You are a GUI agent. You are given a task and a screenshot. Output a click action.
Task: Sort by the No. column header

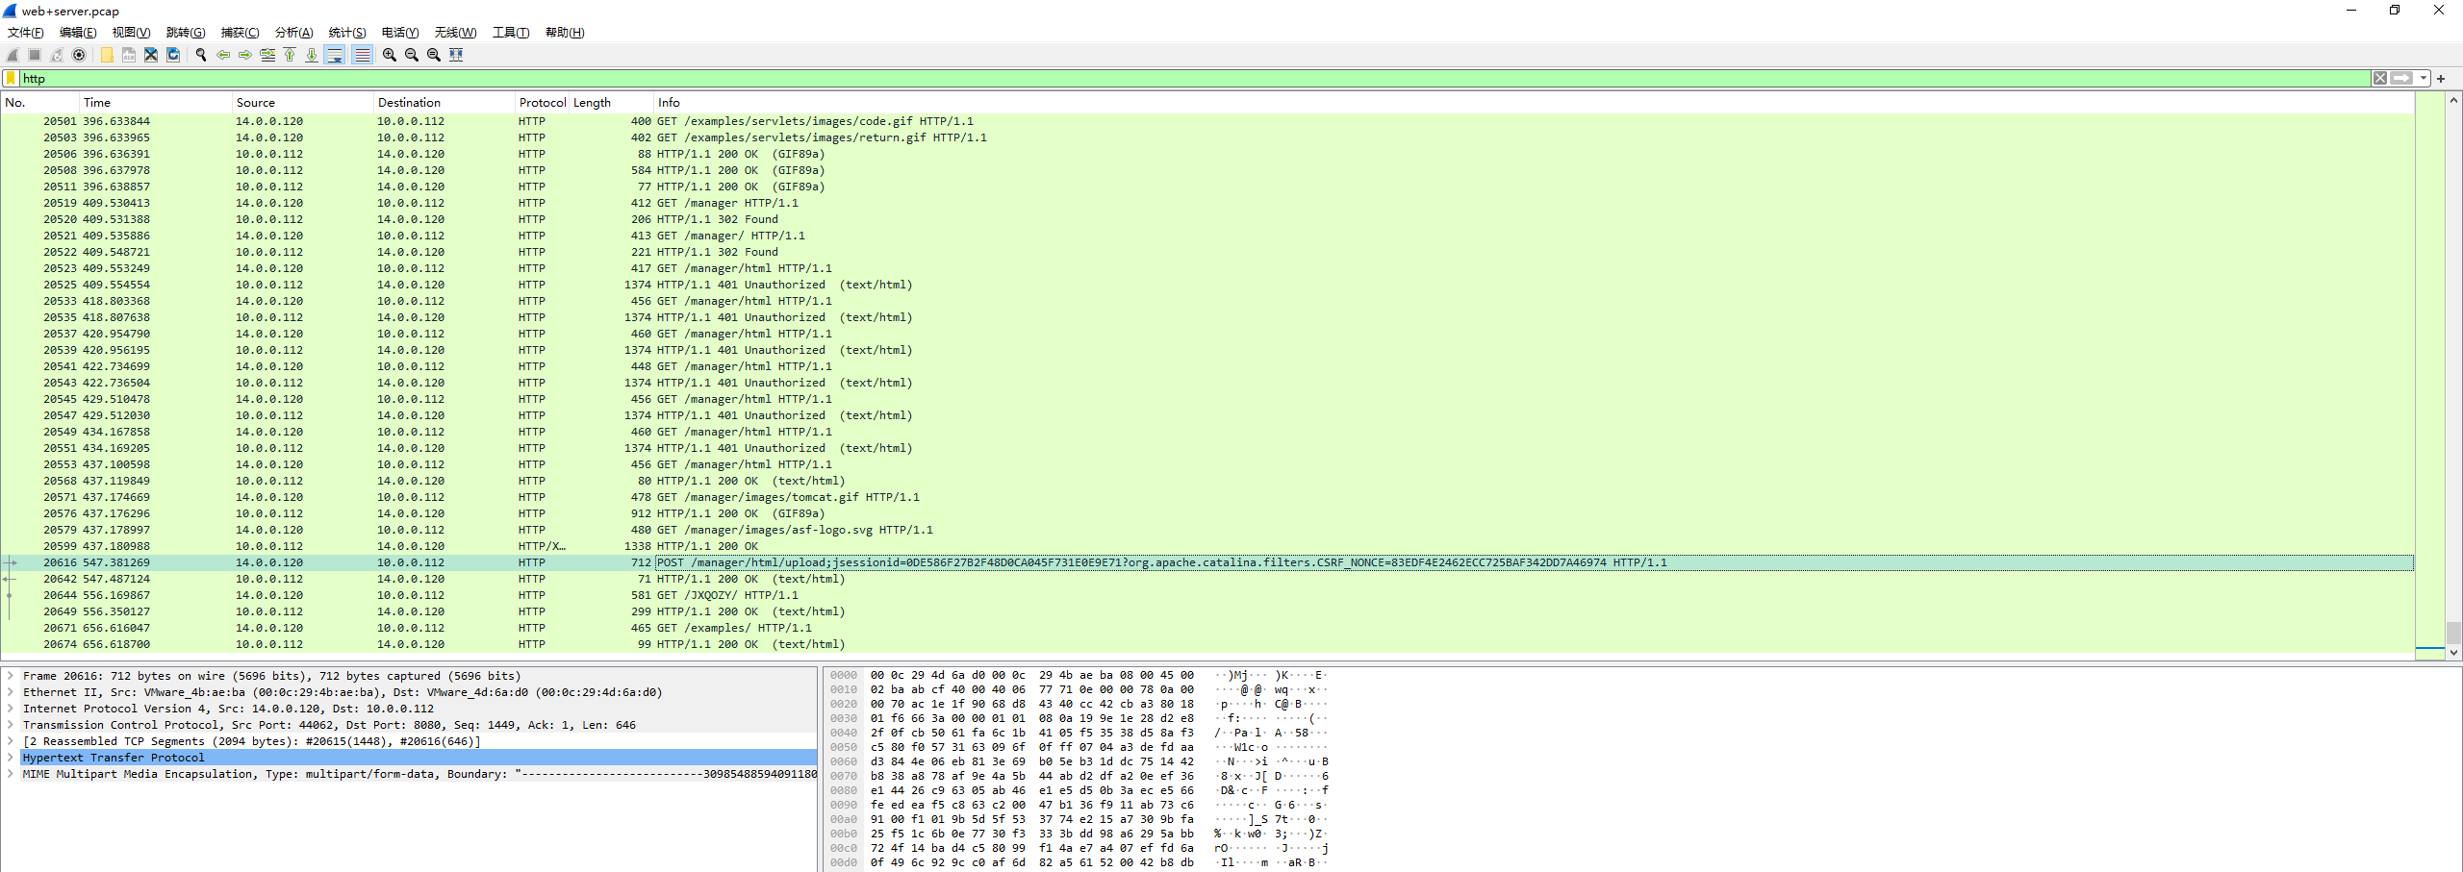(x=40, y=103)
